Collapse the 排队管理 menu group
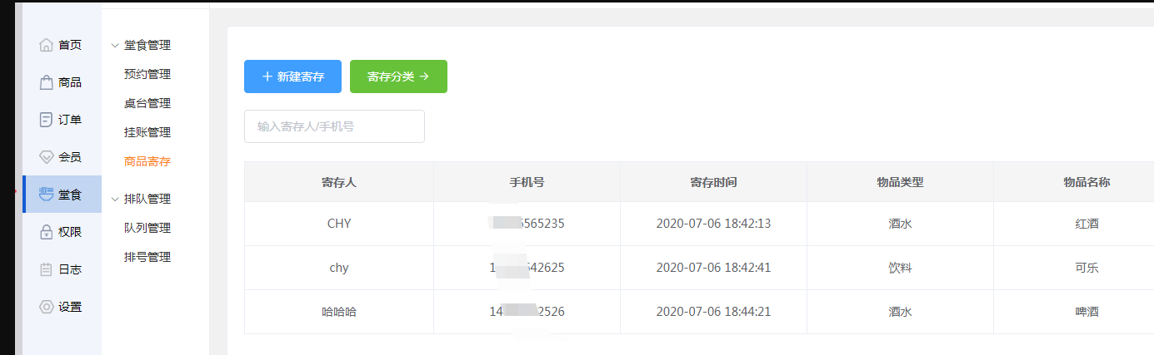This screenshot has height=355, width=1154. point(115,199)
